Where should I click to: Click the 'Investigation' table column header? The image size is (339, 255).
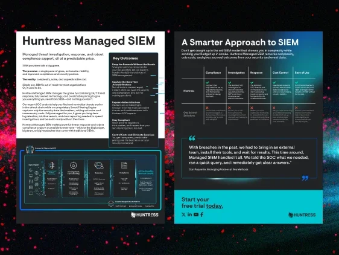[236, 73]
